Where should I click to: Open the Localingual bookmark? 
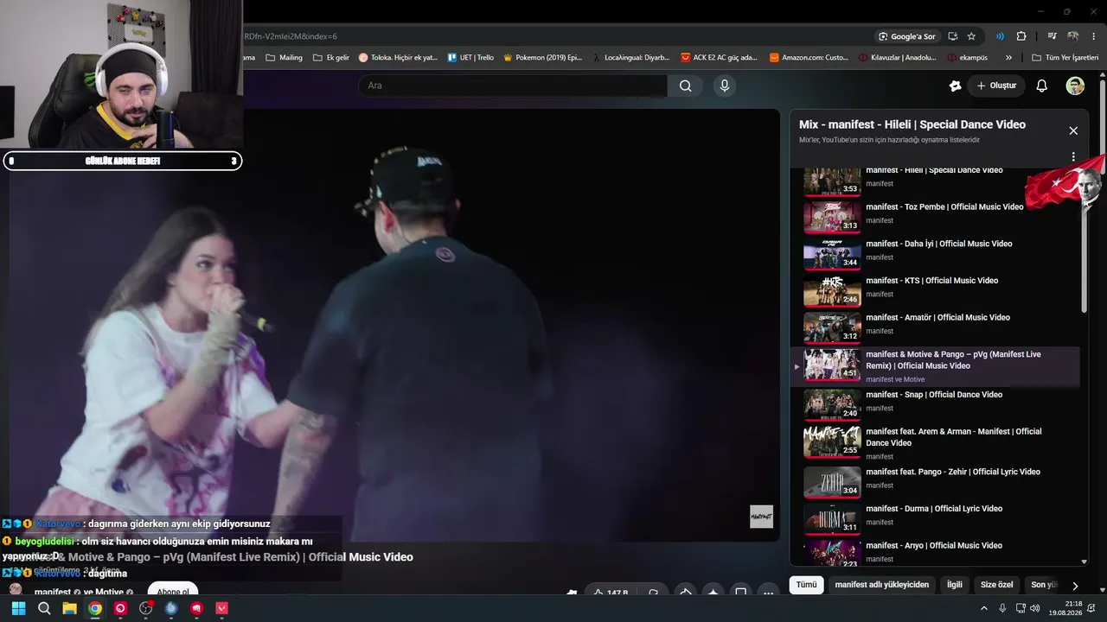630,58
